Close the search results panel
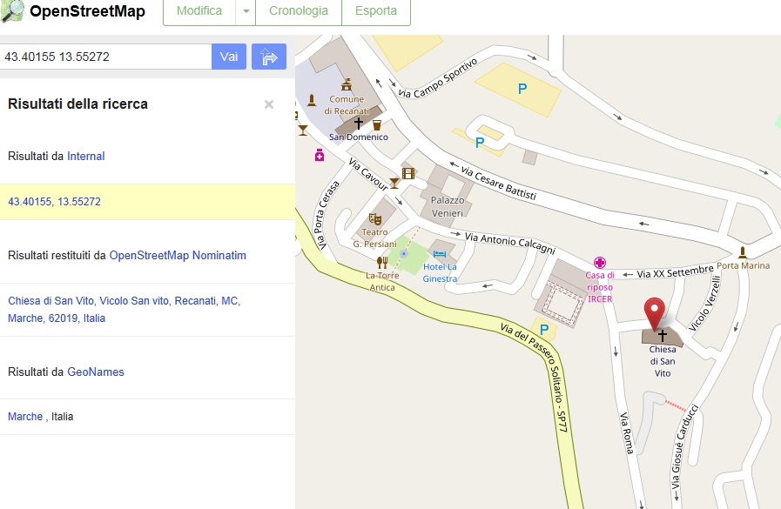This screenshot has width=781, height=509. (x=269, y=104)
